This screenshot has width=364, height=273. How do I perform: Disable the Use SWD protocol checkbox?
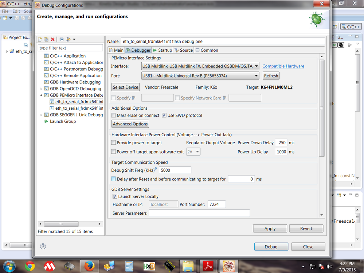[x=164, y=115]
